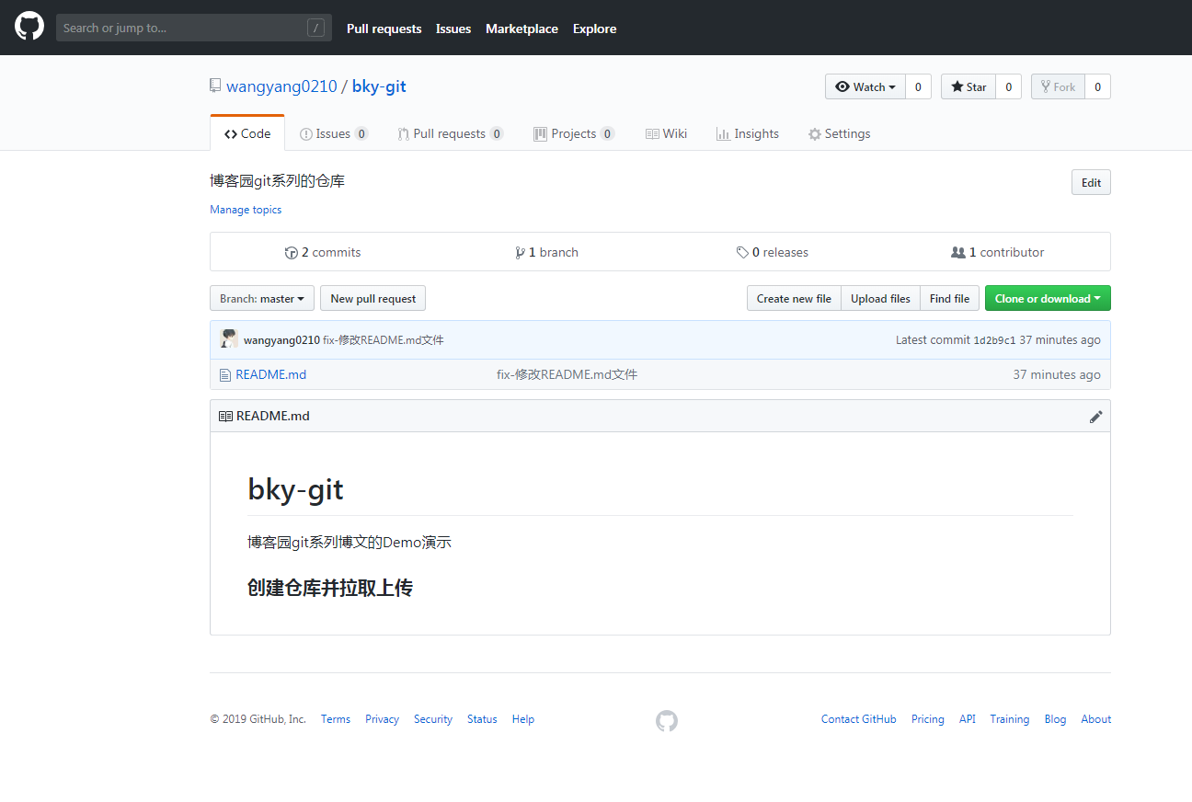Click the GitHub mark in the footer

click(667, 721)
